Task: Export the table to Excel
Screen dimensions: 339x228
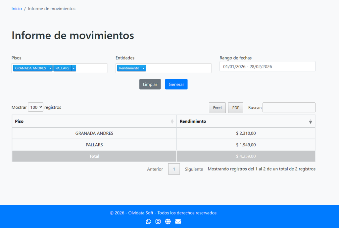Action: point(217,108)
